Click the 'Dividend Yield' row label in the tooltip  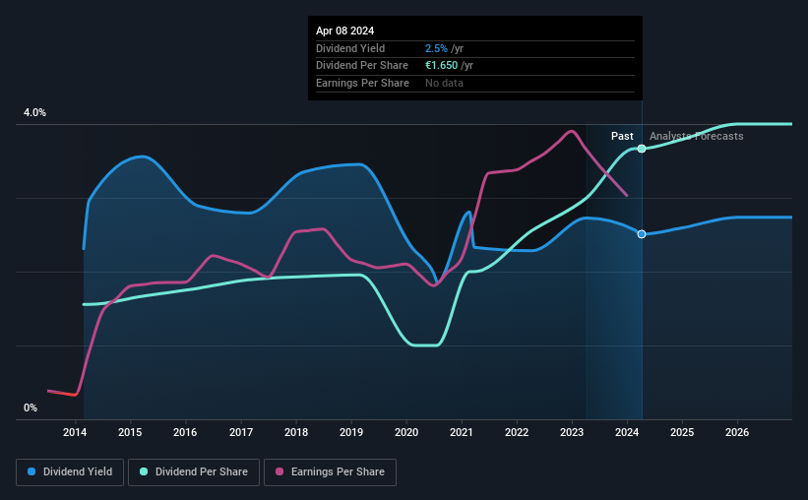[350, 48]
